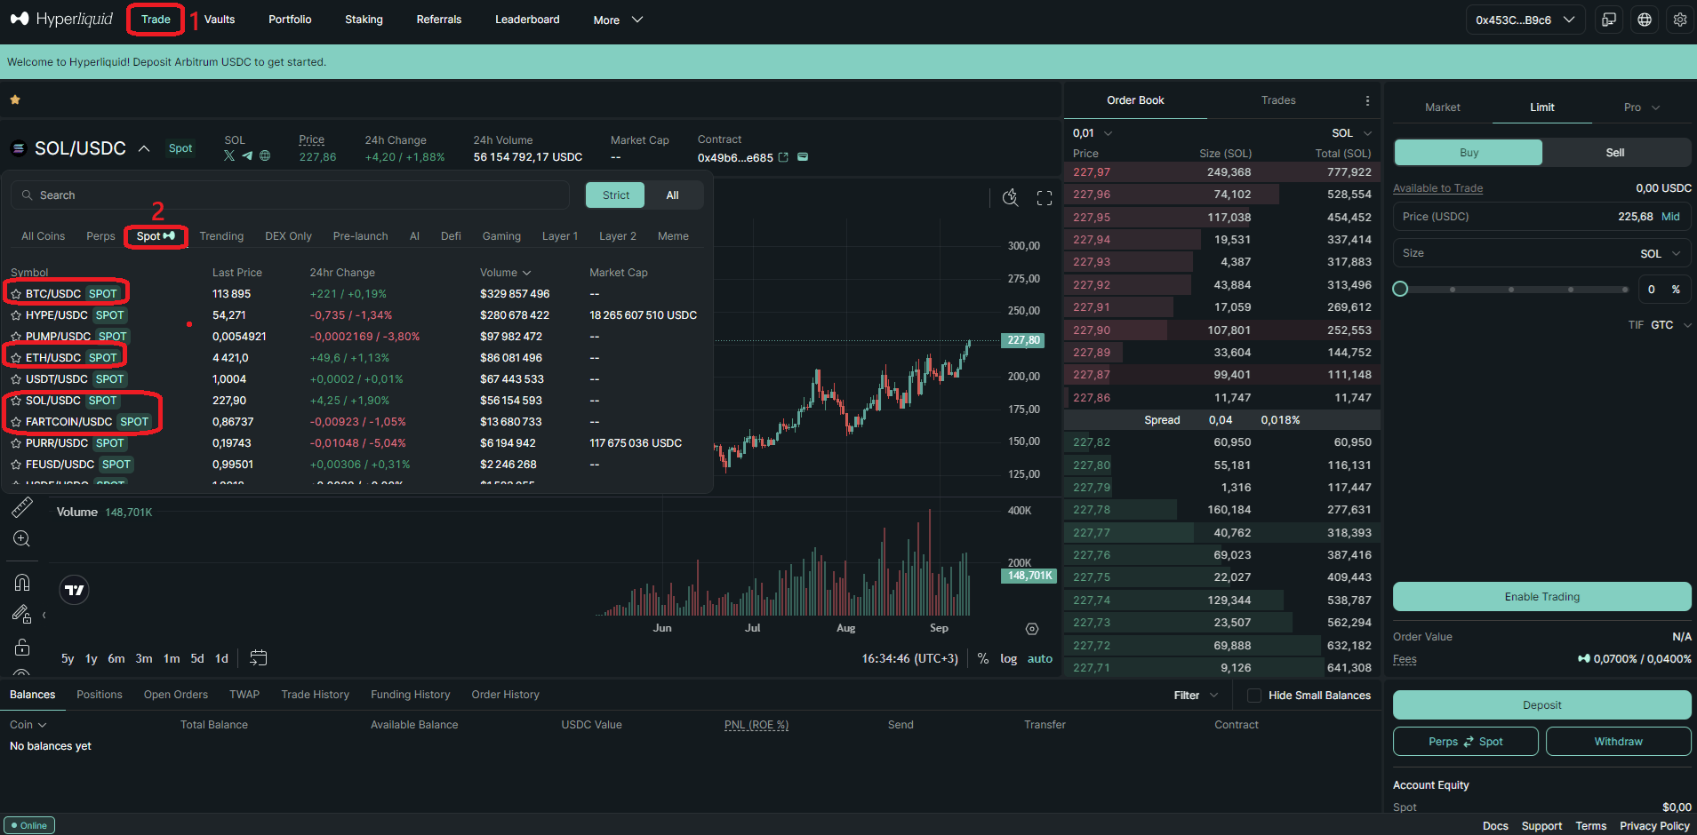Expand the More navigation menu
The height and width of the screenshot is (835, 1697).
click(618, 20)
